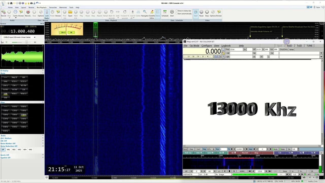
Task: Toggle TUNE button in fldigi
Action: 309,46
